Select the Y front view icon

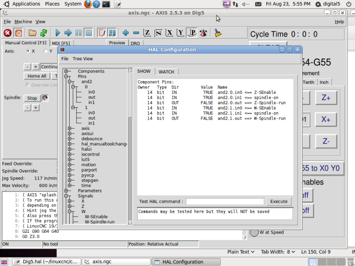click(x=180, y=33)
